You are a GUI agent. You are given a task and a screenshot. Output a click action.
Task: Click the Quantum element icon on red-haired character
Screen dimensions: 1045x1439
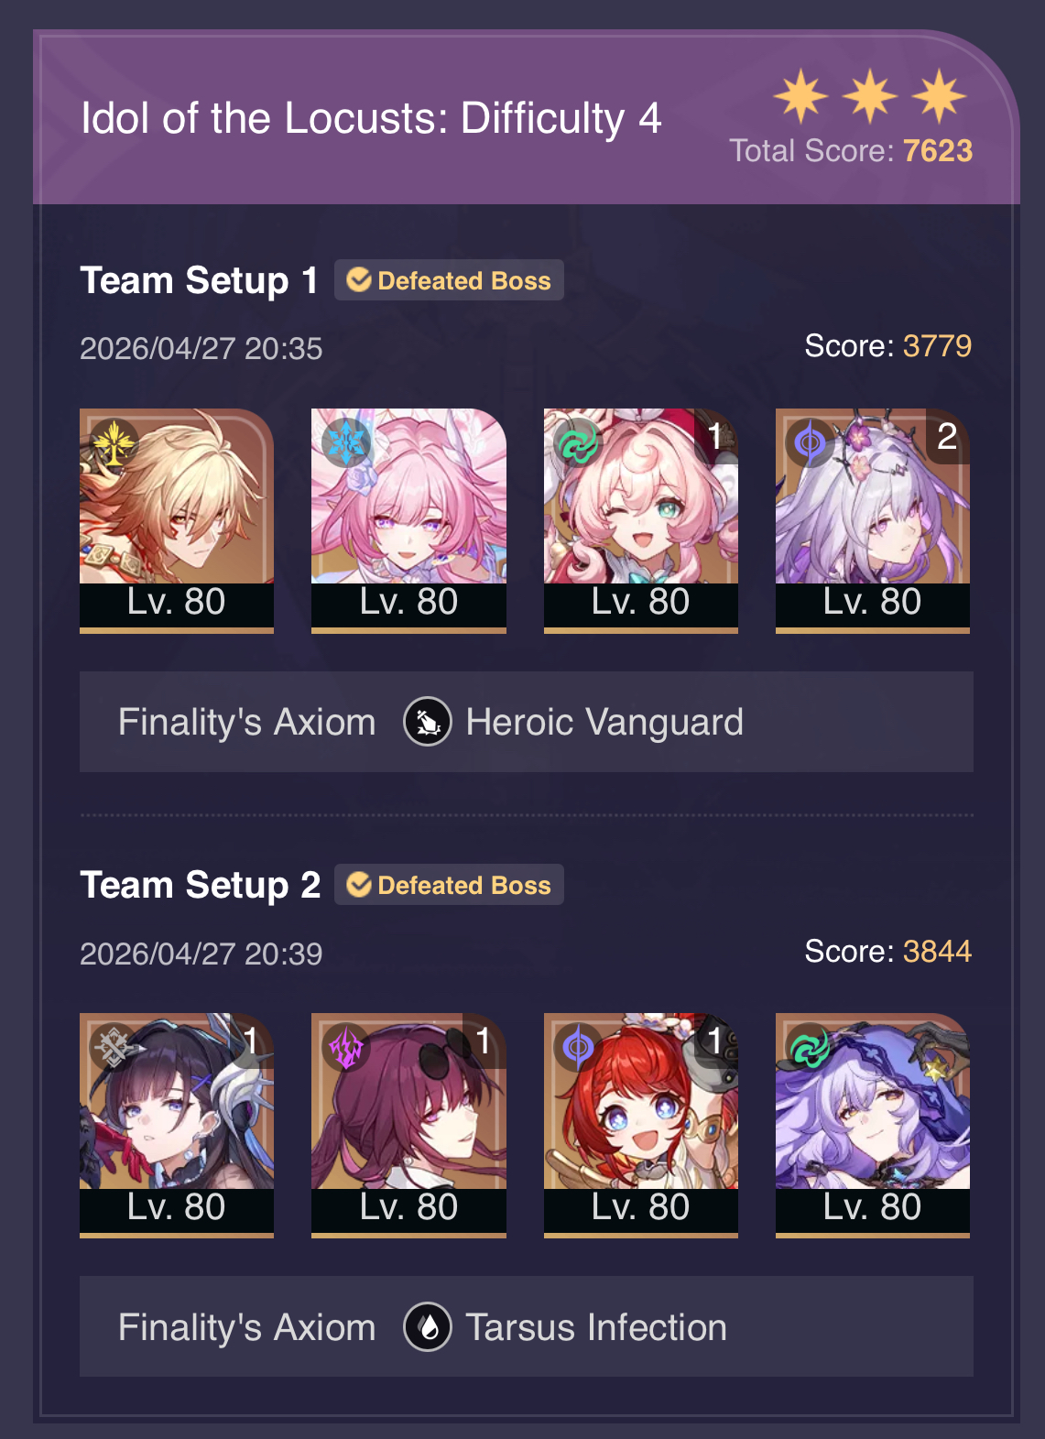tap(579, 1048)
